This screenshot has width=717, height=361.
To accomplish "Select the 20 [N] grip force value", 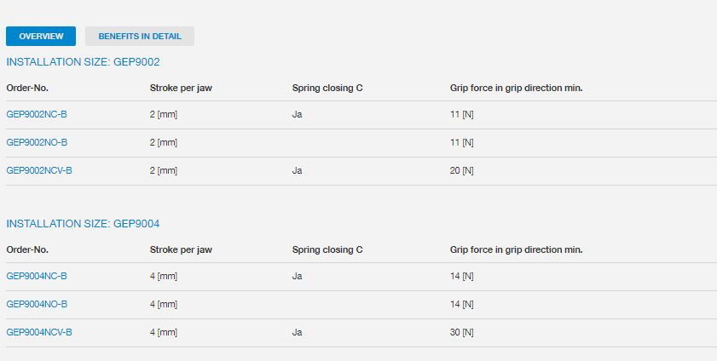I will click(x=461, y=170).
